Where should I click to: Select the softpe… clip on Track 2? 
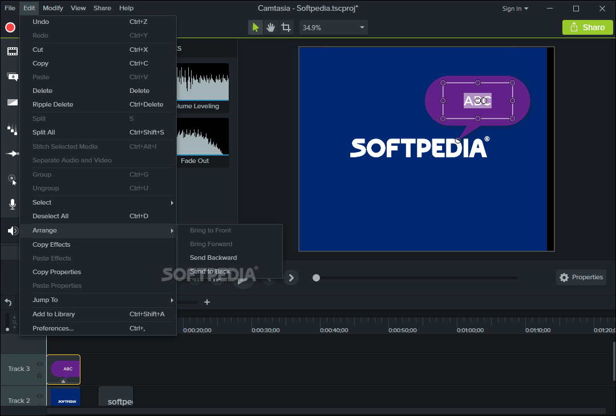(x=116, y=397)
